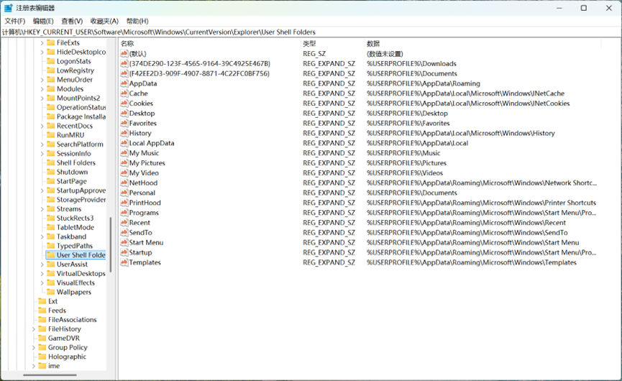Select the Personal registry value icon
622x381 pixels.
(x=124, y=193)
